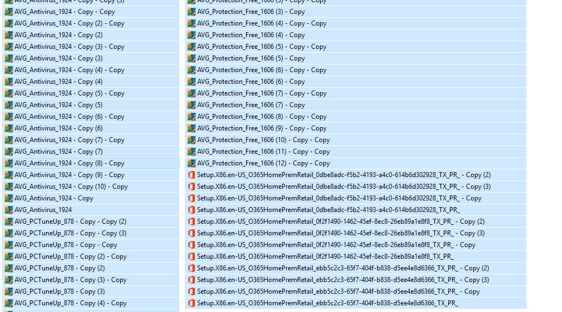Click the icon of AVG_Antivirus_1924 - Copy (10) - Copy
562x312 pixels.
pyautogui.click(x=8, y=187)
